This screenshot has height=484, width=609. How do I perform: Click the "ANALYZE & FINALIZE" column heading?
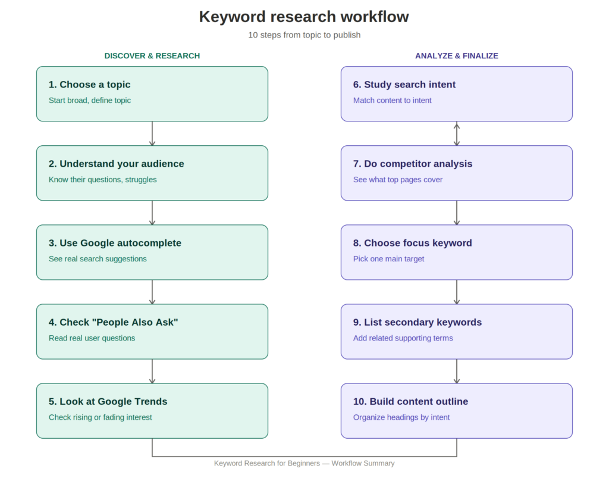pyautogui.click(x=456, y=55)
